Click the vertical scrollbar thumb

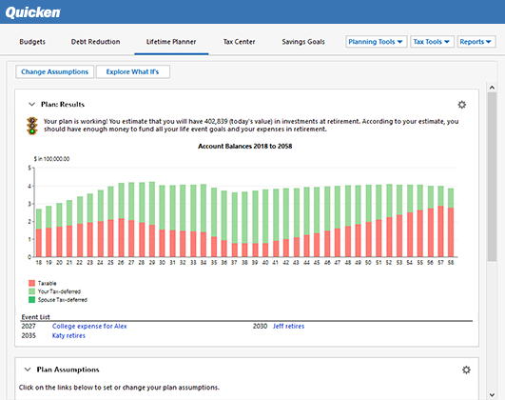click(x=492, y=176)
